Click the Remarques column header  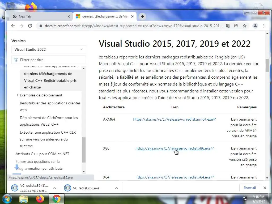[247, 107]
